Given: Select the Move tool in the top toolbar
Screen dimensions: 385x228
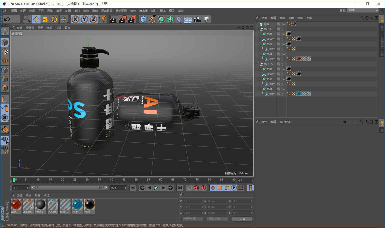Looking at the screenshot, I should coord(36,19).
